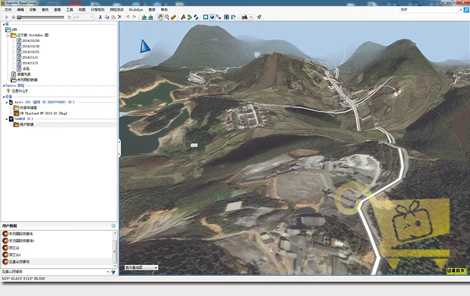This screenshot has height=296, width=470.
Task: Click the cut scissors icon
Action: click(100, 17)
